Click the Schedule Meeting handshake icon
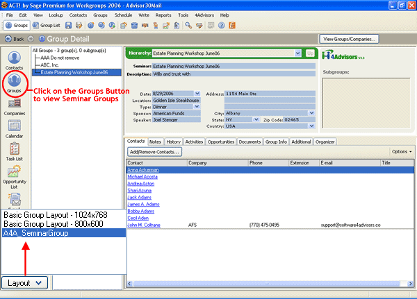Image resolution: width=417 pixels, height=299 pixels. click(x=145, y=26)
